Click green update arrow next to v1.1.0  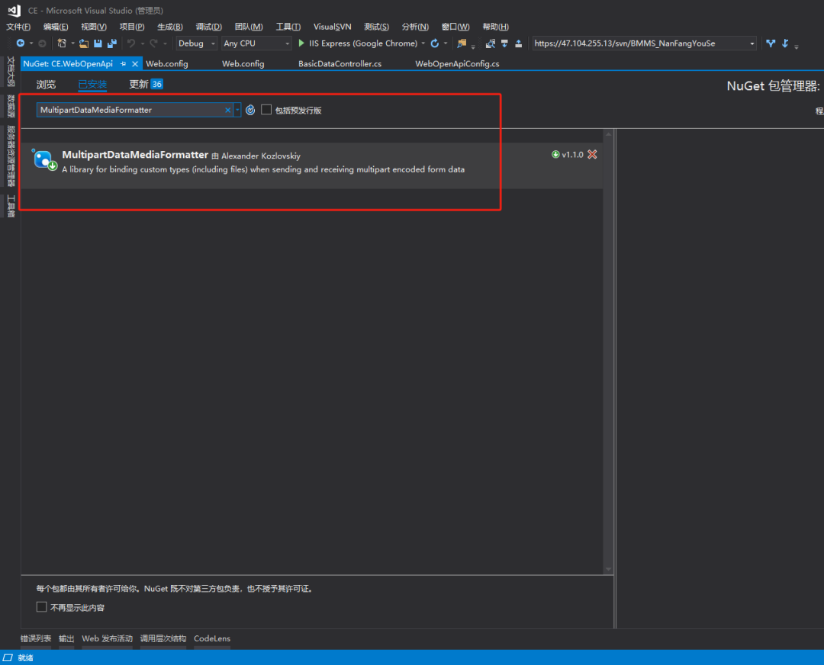coord(555,155)
